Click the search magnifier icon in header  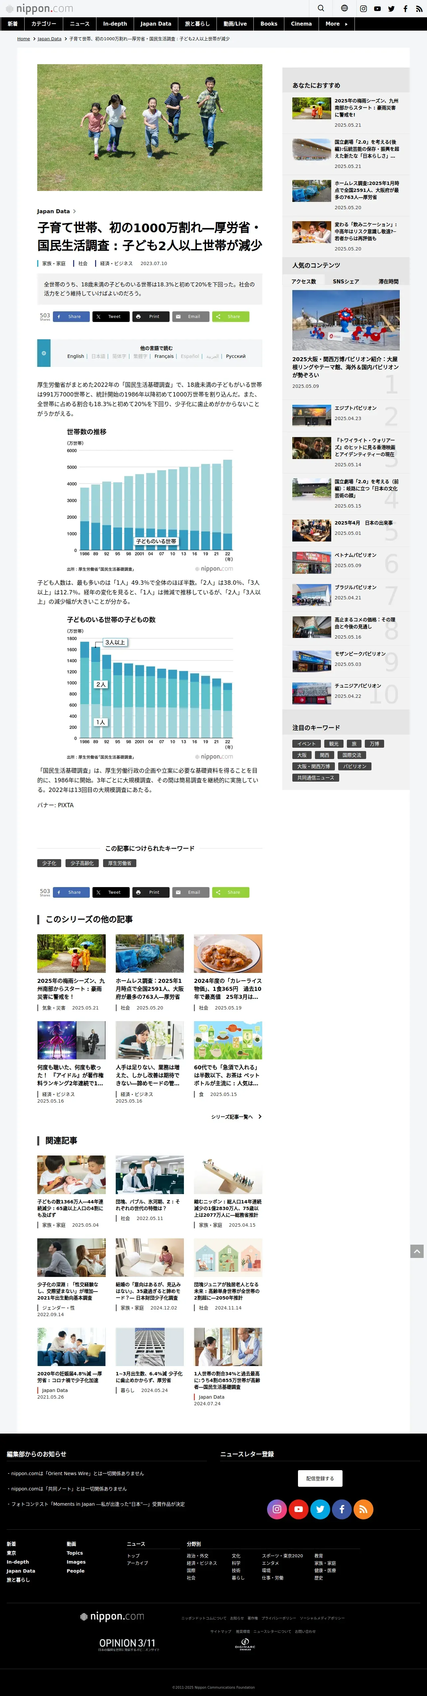[320, 9]
